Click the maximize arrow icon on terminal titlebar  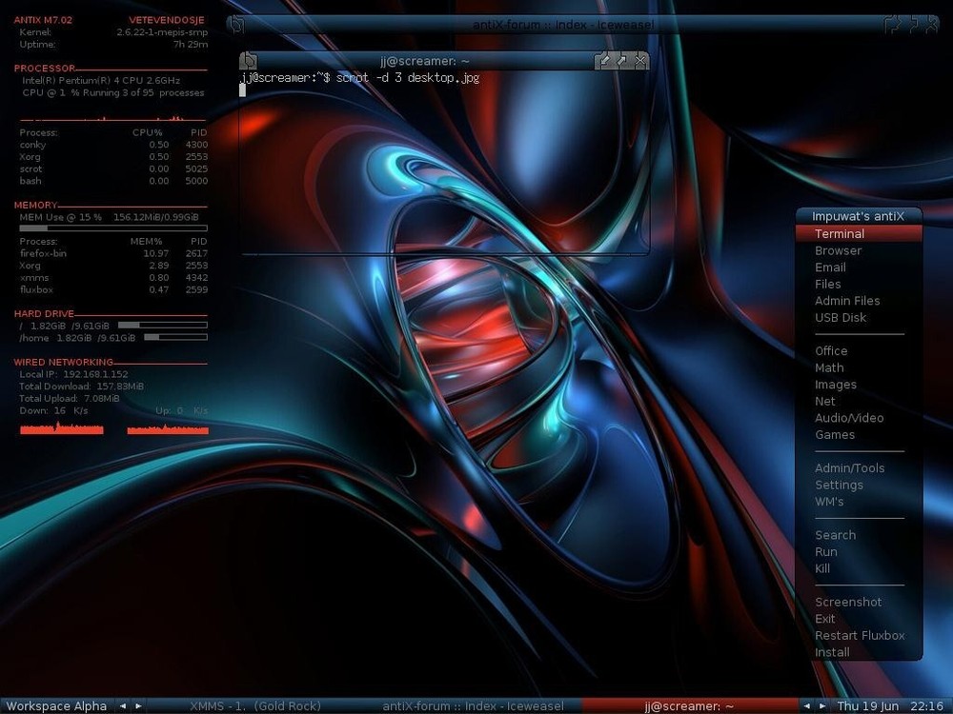coord(622,59)
